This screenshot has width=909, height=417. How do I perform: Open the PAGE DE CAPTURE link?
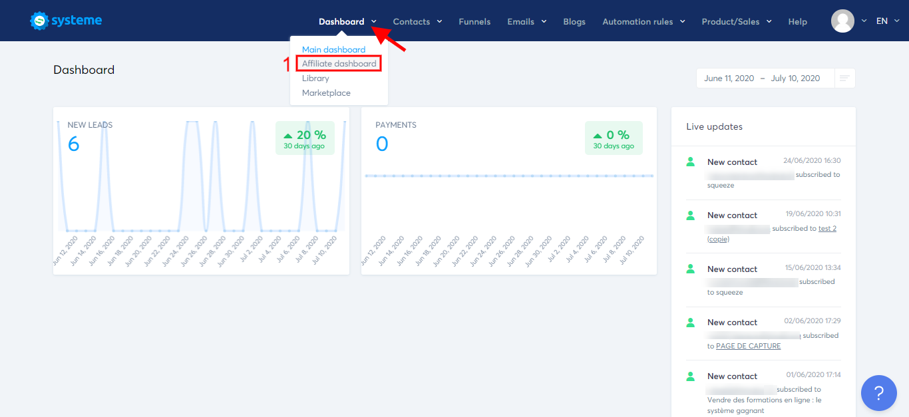coord(748,346)
